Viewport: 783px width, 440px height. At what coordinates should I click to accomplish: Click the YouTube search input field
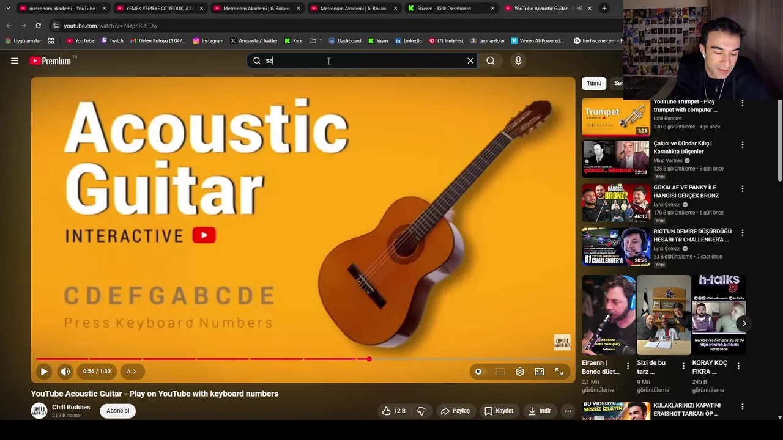[362, 61]
